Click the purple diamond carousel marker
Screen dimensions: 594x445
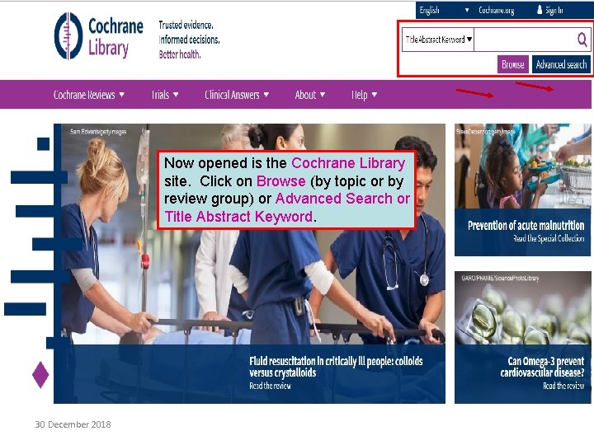click(x=40, y=375)
